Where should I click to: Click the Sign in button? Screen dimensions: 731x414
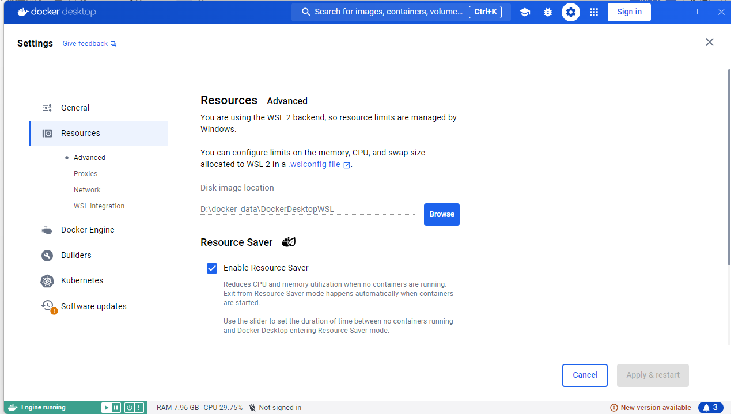coord(629,12)
